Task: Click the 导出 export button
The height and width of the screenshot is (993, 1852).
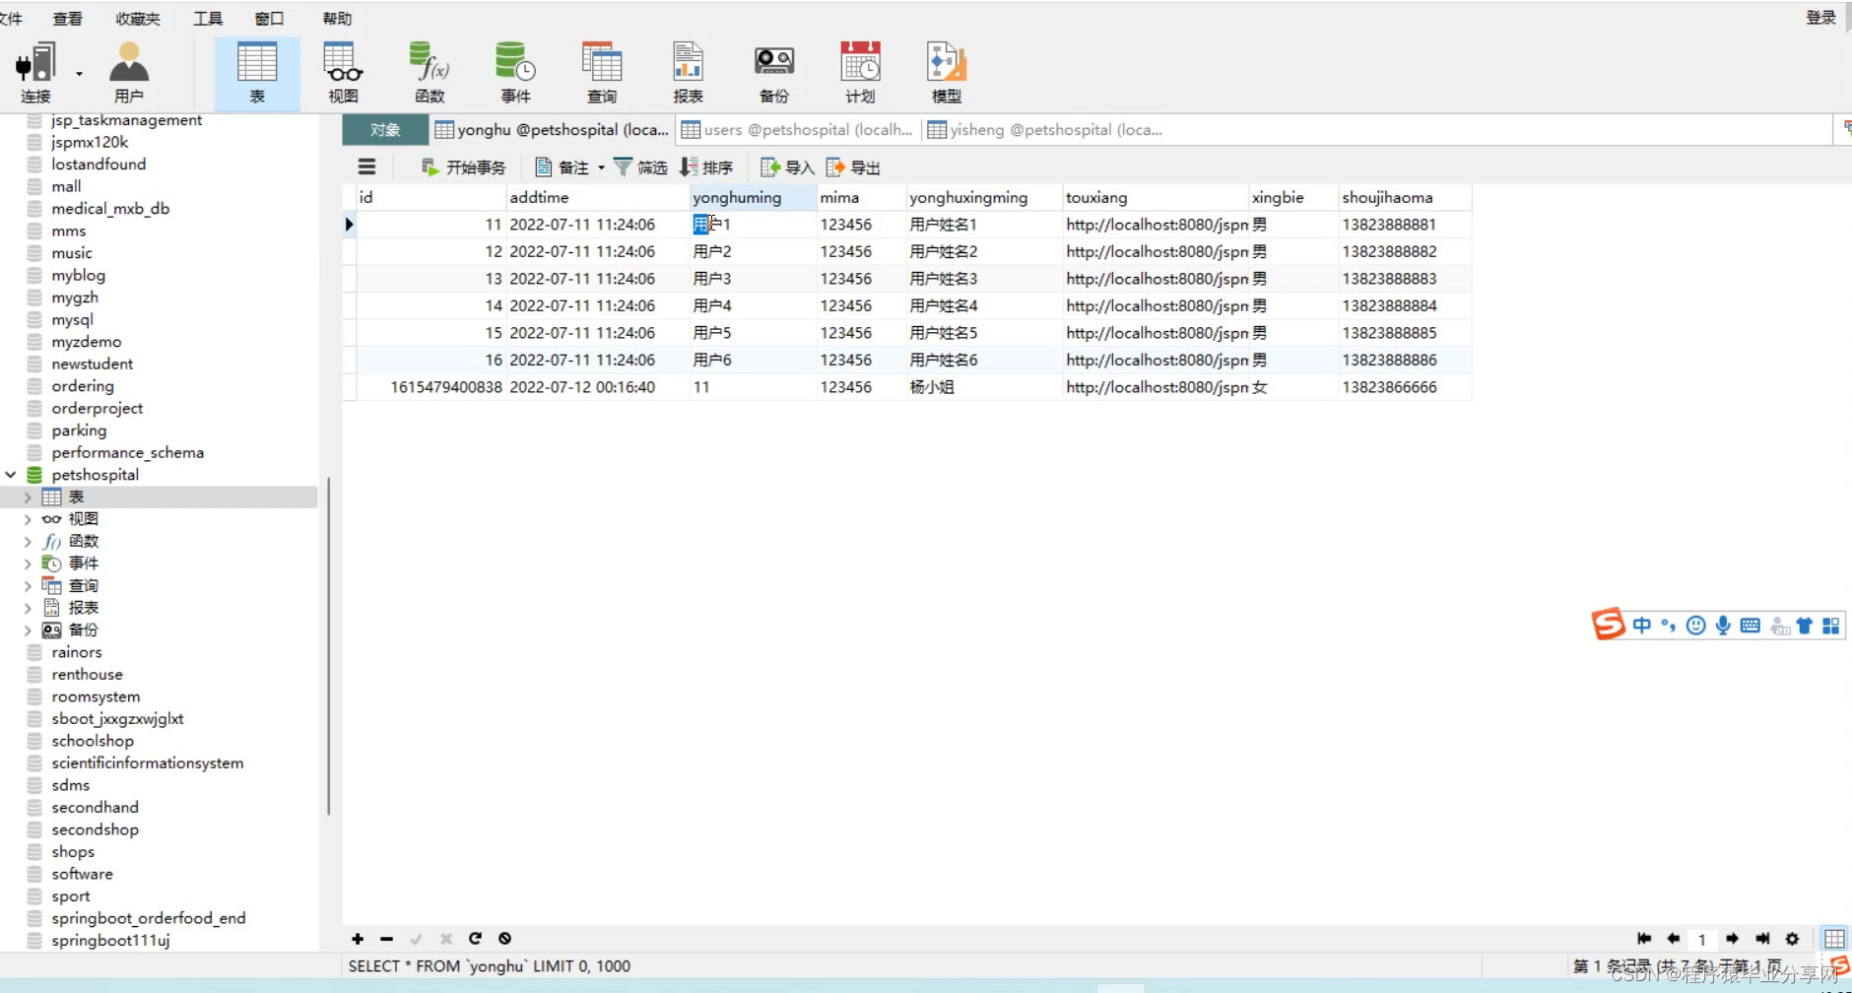Action: pos(853,167)
